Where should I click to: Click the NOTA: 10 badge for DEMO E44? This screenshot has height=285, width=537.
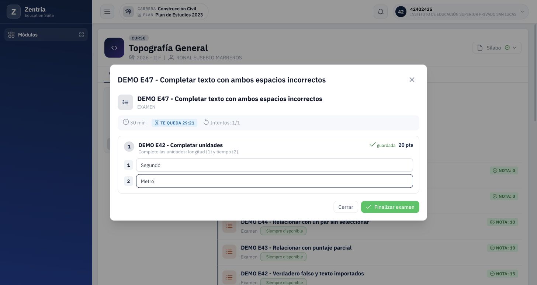(502, 222)
